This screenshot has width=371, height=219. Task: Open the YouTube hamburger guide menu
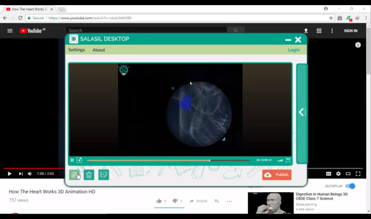(x=10, y=31)
